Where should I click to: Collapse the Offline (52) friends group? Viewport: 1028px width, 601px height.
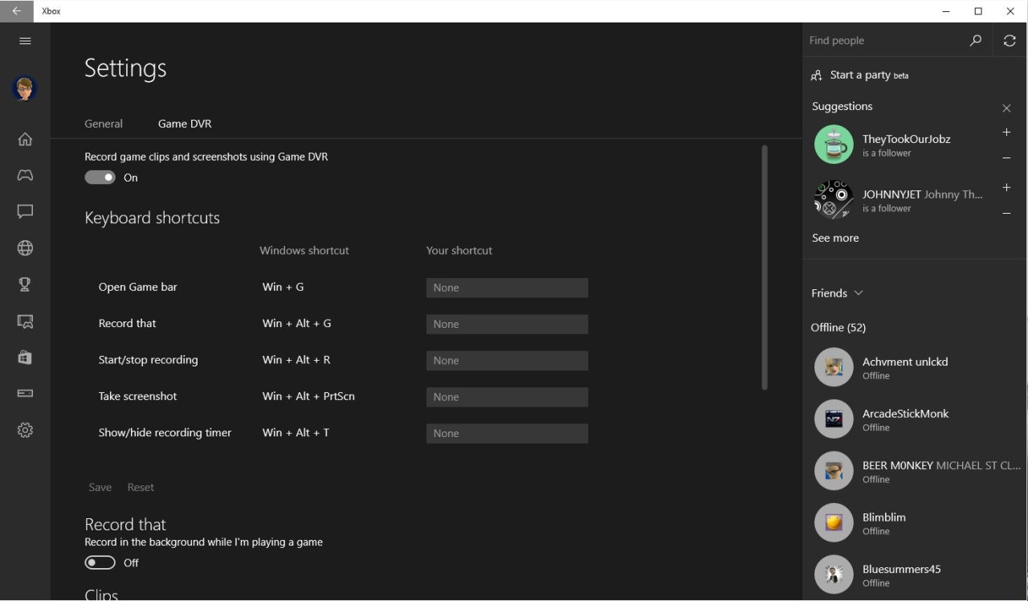(838, 327)
